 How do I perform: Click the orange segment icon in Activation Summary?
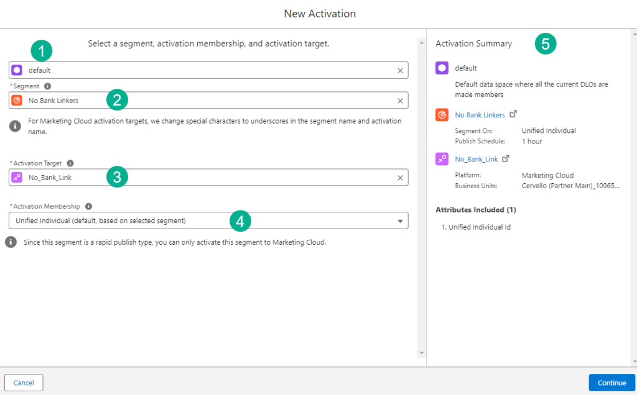tap(442, 115)
